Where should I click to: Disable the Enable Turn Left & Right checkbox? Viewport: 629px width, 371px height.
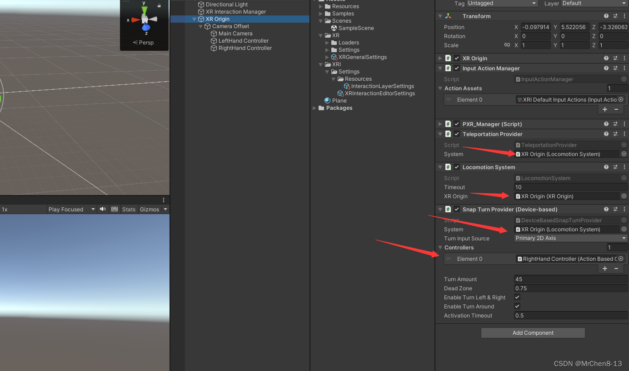[517, 297]
